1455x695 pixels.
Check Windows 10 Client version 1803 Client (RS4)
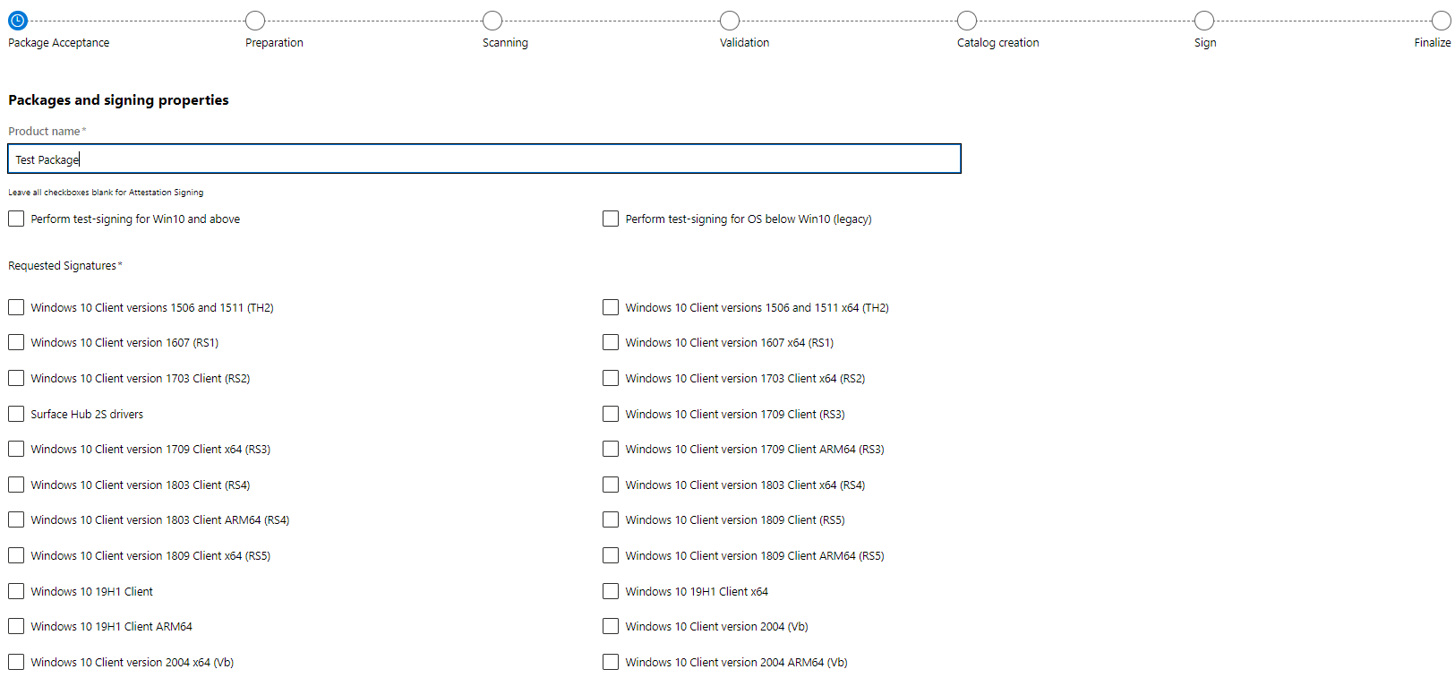tap(15, 485)
